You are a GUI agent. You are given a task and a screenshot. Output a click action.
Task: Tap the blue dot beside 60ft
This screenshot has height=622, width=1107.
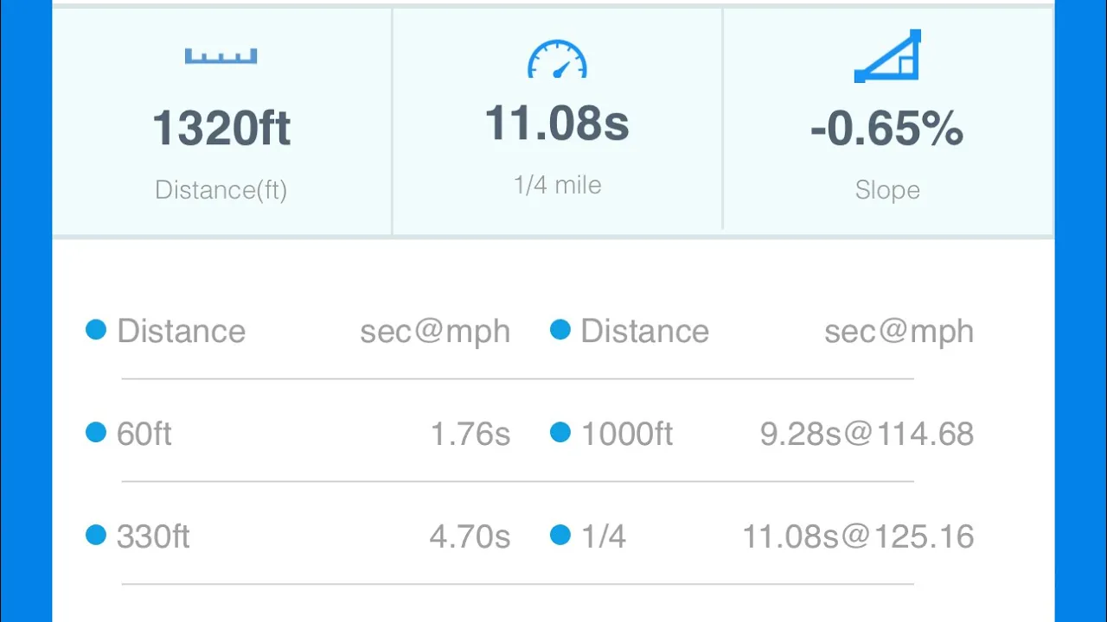96,432
